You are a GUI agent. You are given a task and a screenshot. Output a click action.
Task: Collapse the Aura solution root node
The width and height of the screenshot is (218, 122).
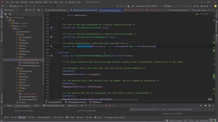(4, 18)
